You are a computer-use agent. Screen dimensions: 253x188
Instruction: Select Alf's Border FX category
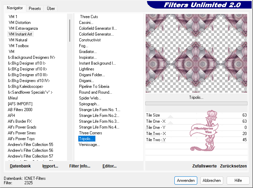coord(20,121)
